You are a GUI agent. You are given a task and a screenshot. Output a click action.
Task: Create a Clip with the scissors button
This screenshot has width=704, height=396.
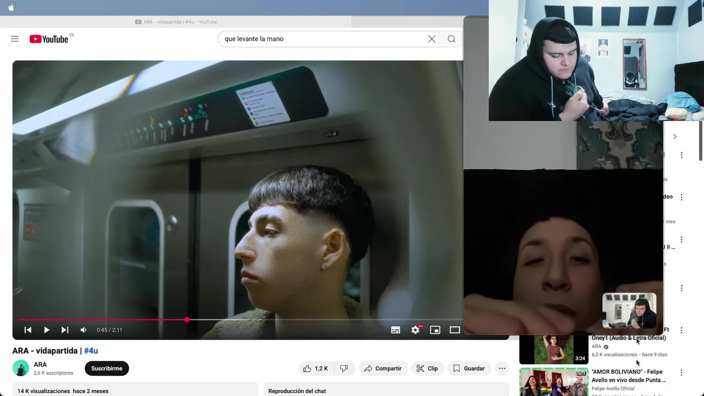pos(427,369)
